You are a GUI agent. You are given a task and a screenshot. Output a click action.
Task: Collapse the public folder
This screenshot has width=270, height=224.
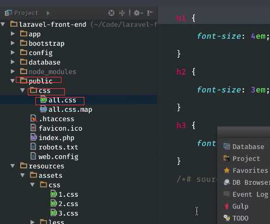click(x=13, y=81)
